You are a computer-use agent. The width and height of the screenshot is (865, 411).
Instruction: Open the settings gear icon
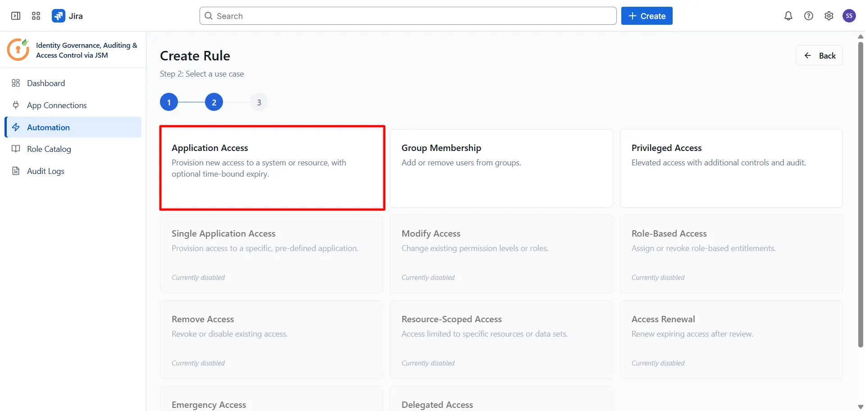coord(829,16)
